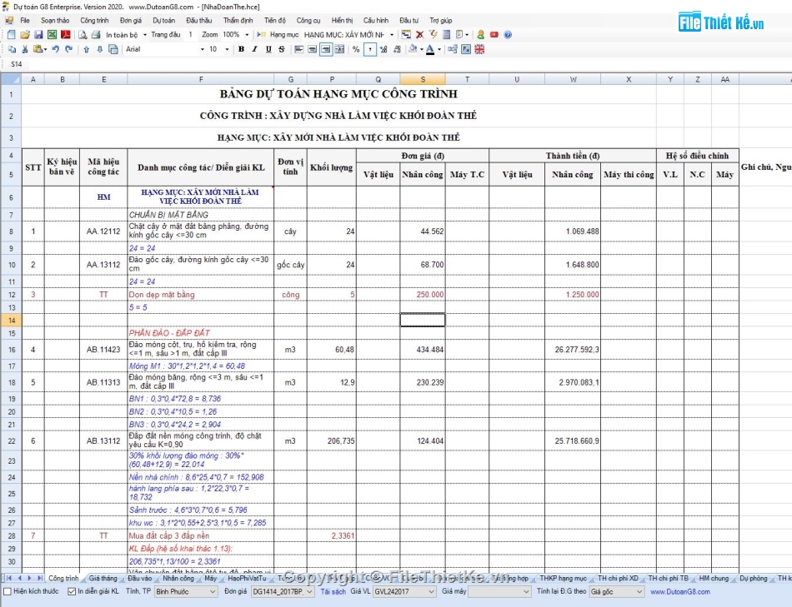The image size is (792, 607).
Task: Click row 12 header
Action: [x=11, y=295]
